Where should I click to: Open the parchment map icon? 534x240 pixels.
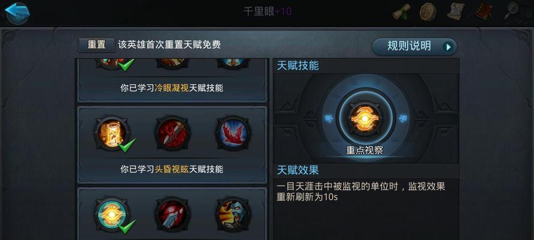pyautogui.click(x=456, y=11)
